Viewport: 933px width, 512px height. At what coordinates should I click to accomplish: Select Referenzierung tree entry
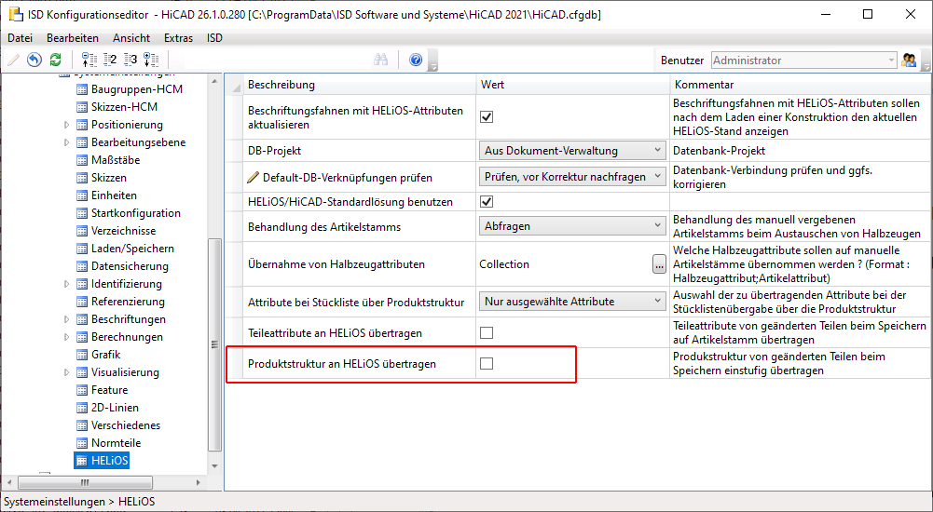[x=128, y=301]
